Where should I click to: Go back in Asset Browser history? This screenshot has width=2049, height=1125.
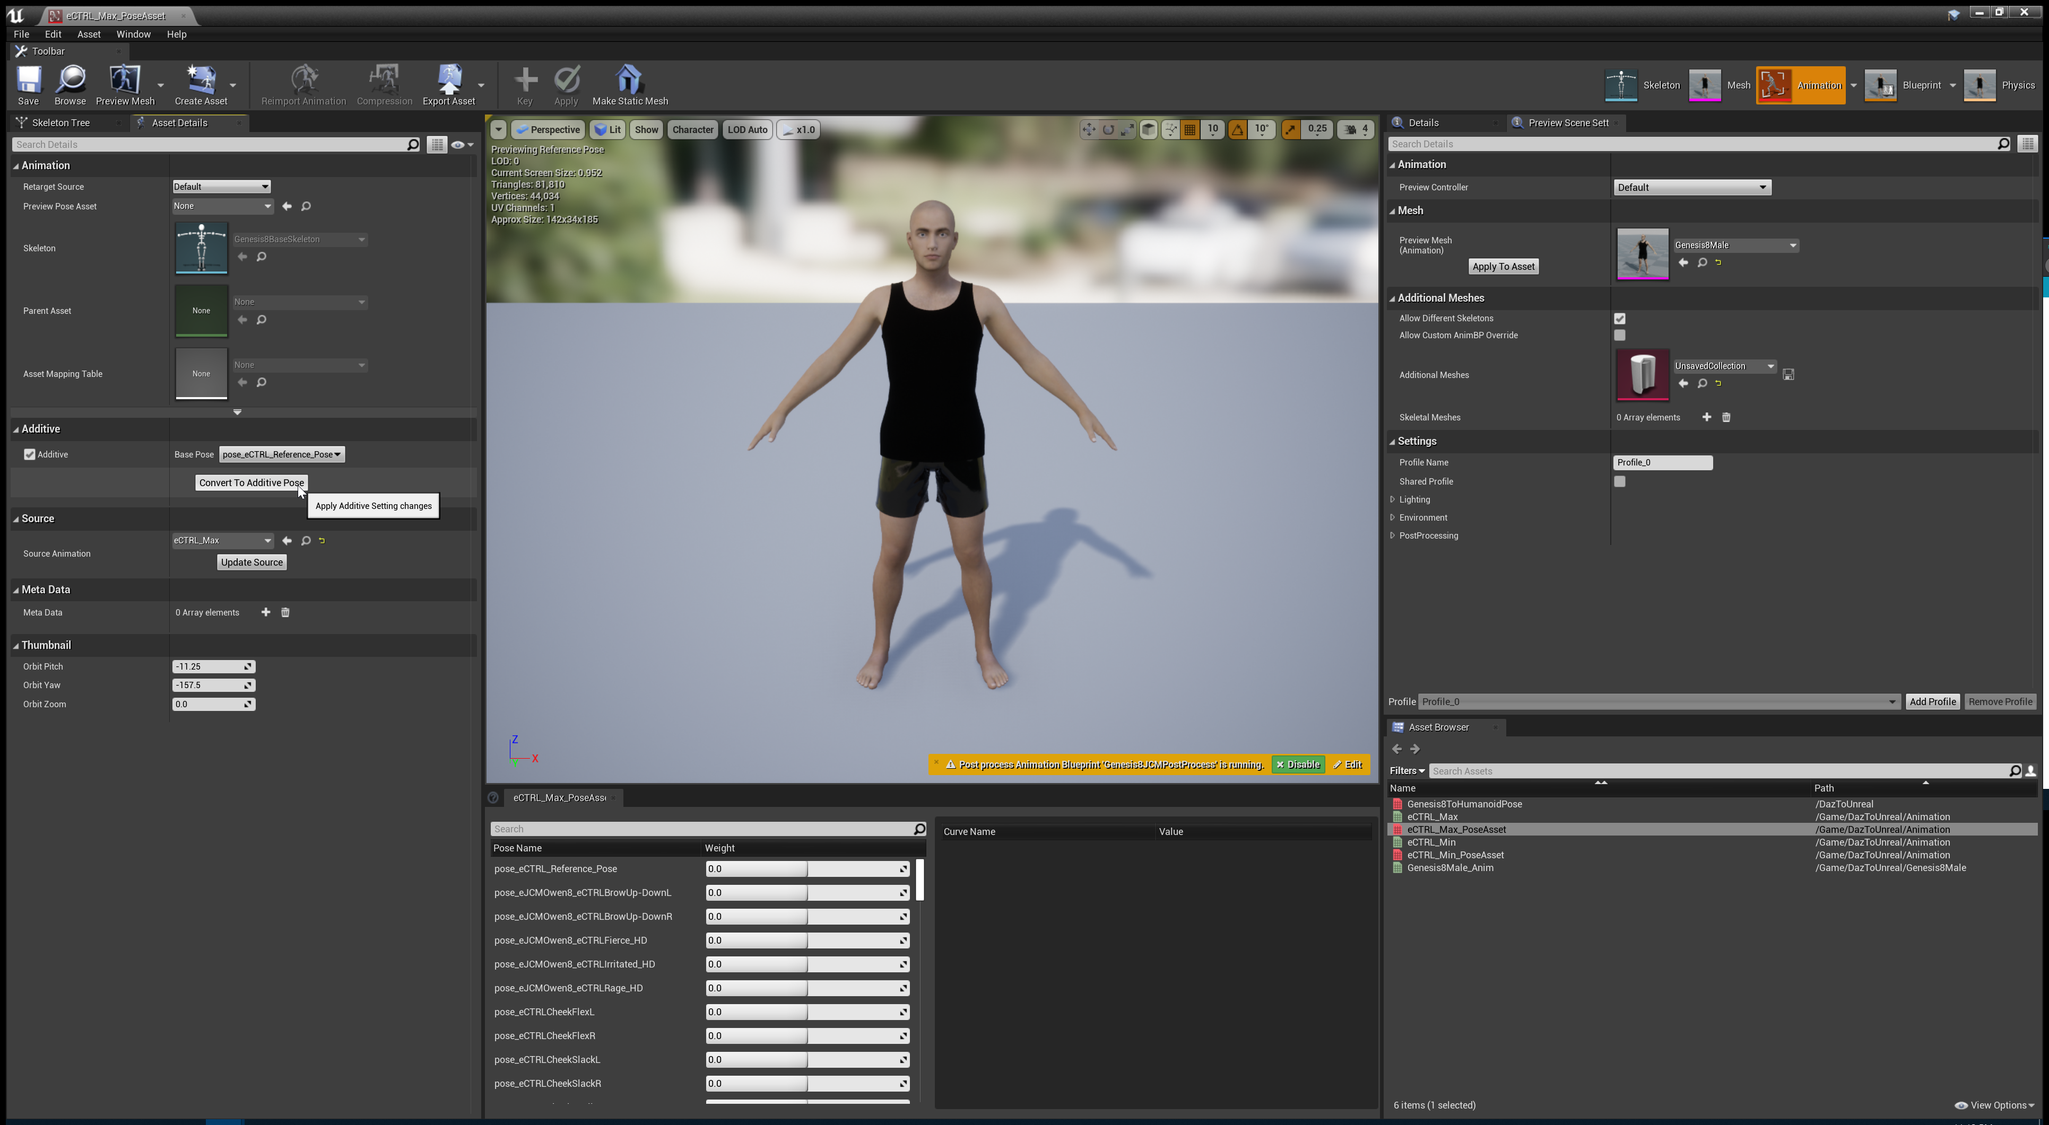coord(1397,749)
